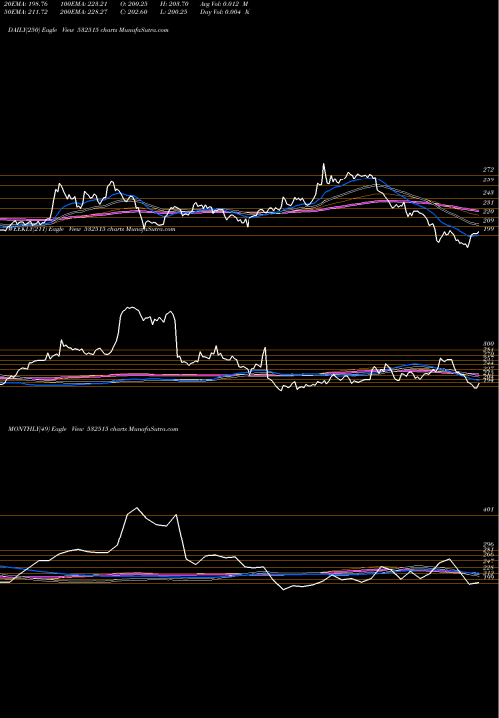The height and width of the screenshot is (718, 499).
Task: Click the 209 price label on daily chart
Action: (x=488, y=221)
